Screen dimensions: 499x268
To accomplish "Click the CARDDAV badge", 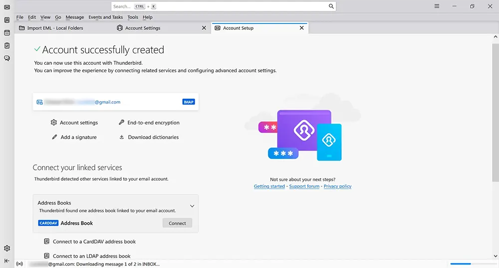I will (x=48, y=223).
